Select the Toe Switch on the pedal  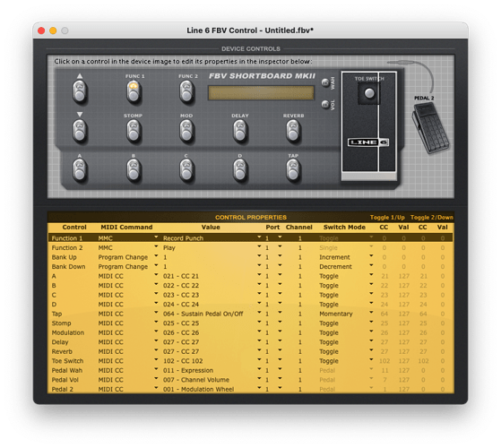tap(369, 93)
